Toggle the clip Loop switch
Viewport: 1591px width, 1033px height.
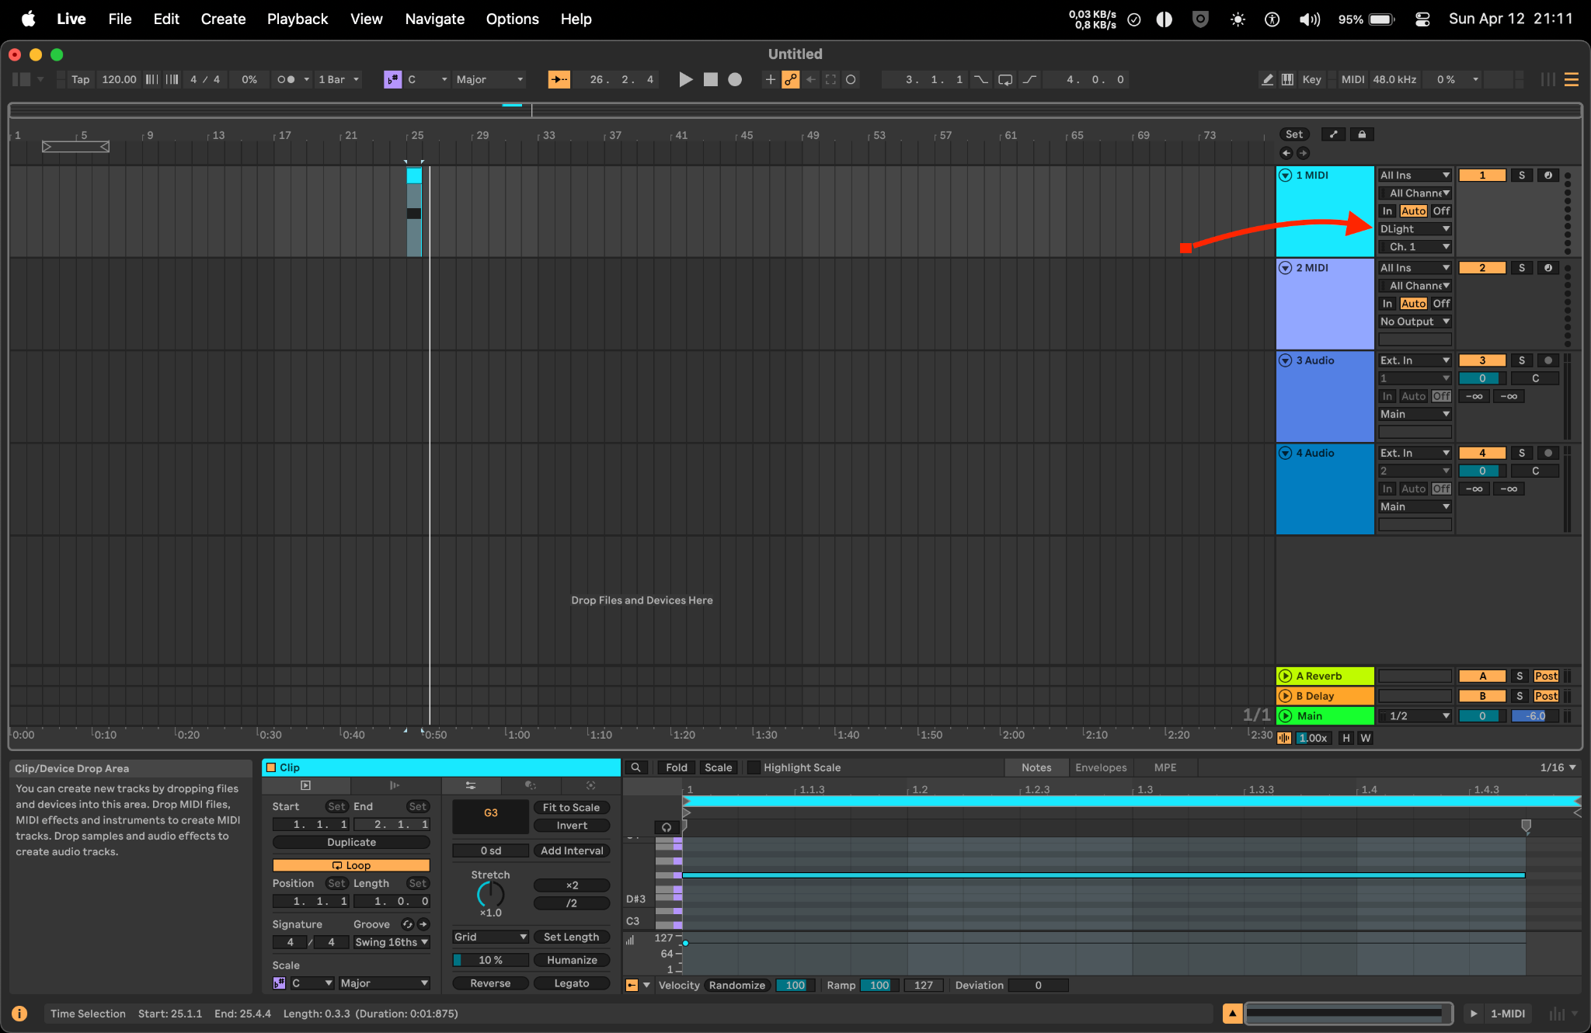[351, 864]
